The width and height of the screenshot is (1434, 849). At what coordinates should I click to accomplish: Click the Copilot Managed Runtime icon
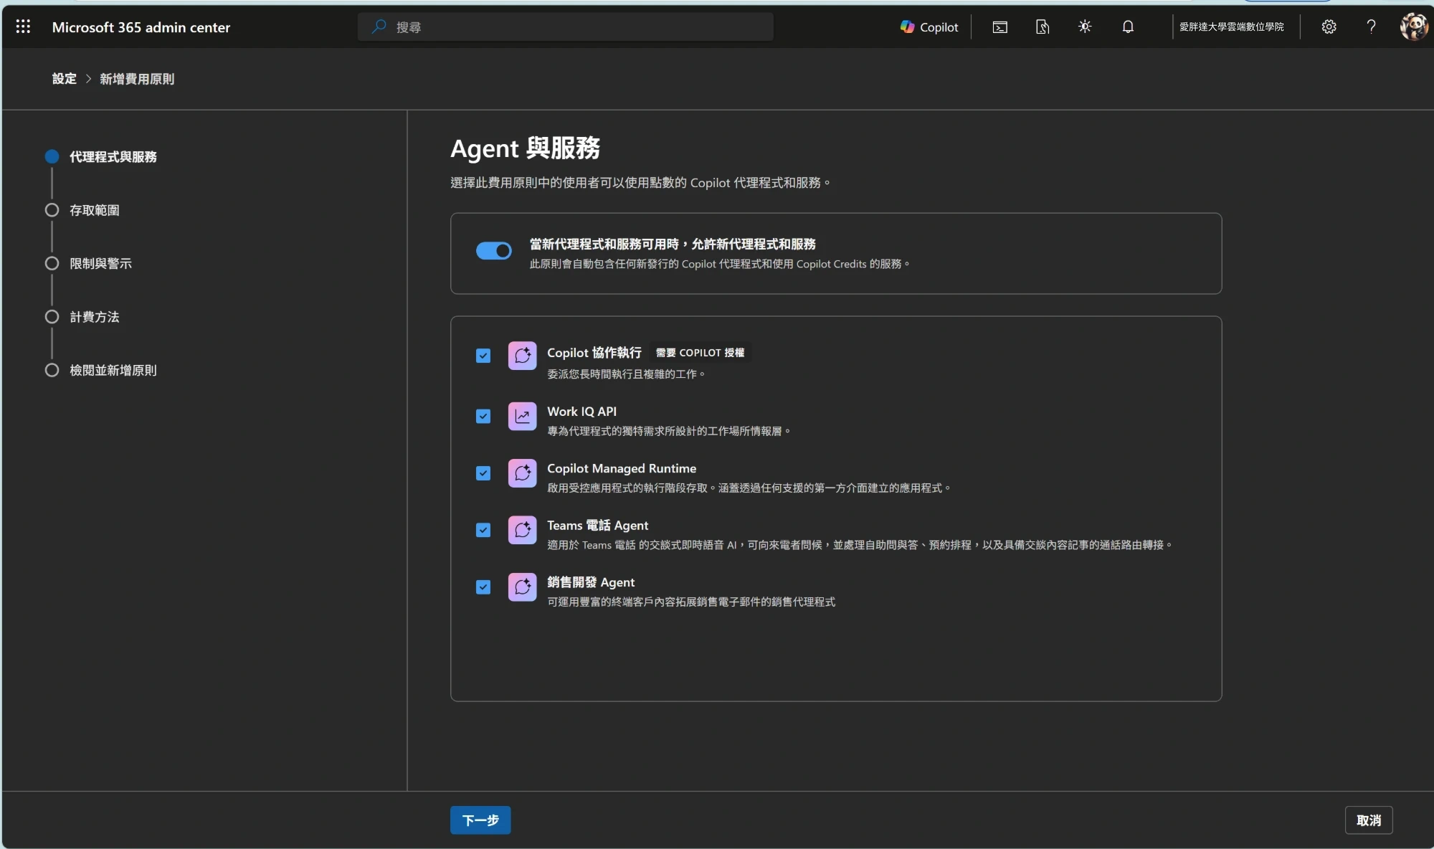tap(522, 473)
